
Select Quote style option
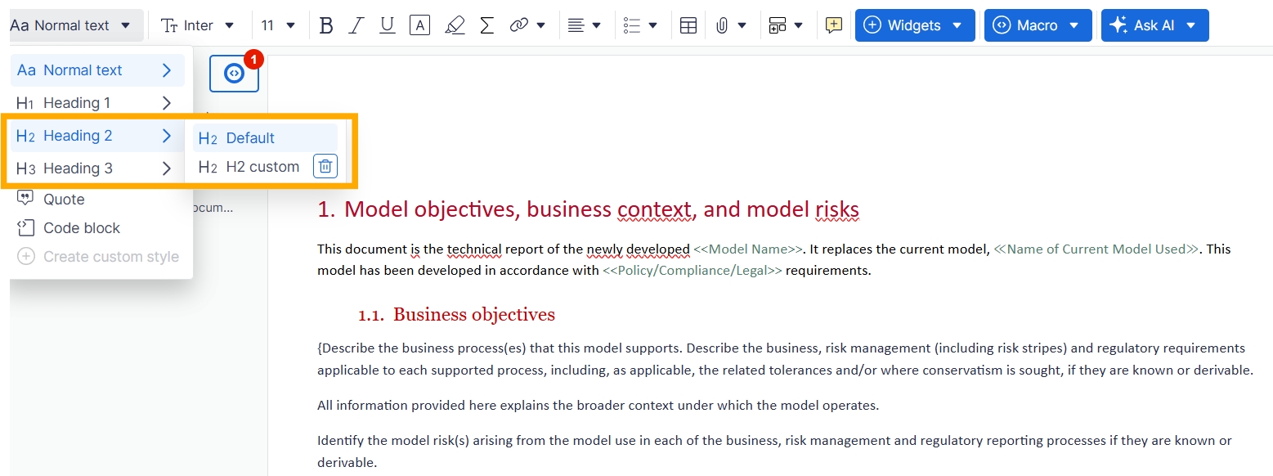click(64, 200)
